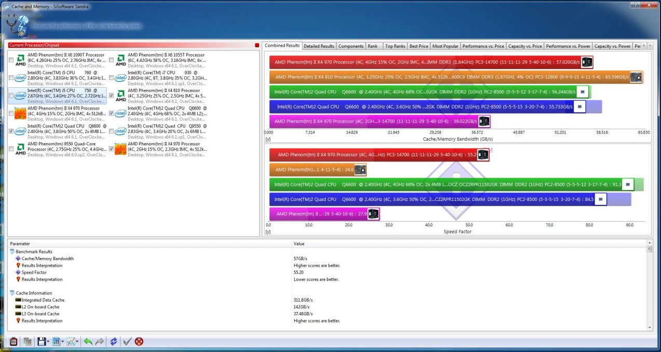661x352 pixels.
Task: Open the Help button in the title bar
Action: [636, 4]
